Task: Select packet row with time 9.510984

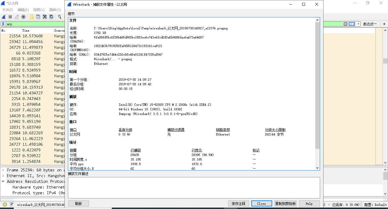Action: 33,76
